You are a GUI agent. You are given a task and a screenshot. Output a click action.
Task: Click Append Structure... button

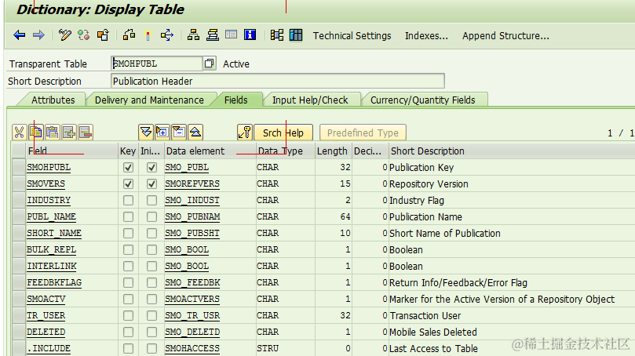click(x=505, y=35)
